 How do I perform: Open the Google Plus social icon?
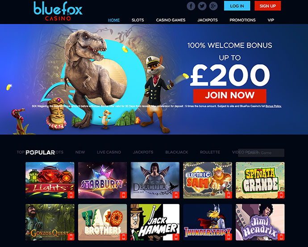(x=213, y=6)
